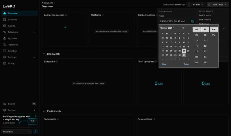Select hour 08 in time list

point(197,30)
